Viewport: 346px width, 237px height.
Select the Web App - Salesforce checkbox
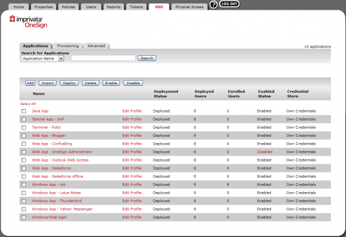point(24,168)
